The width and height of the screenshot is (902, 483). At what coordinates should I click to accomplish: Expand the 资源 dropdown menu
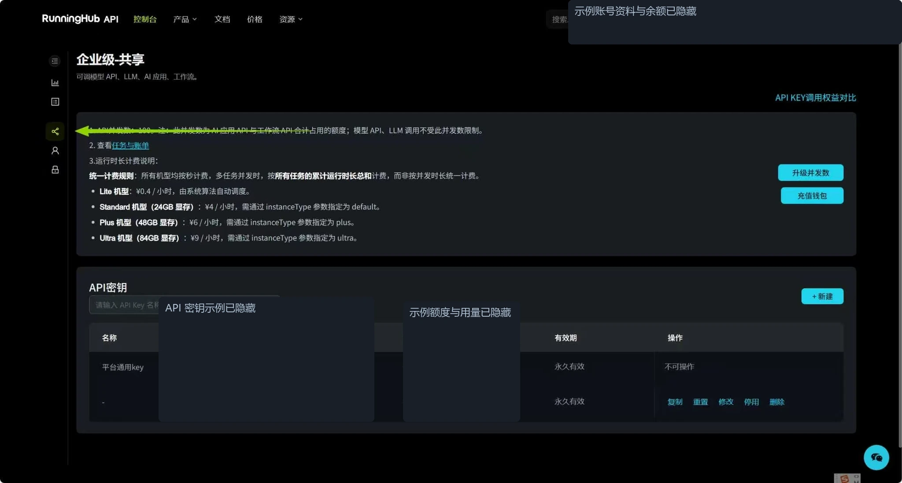(x=291, y=19)
